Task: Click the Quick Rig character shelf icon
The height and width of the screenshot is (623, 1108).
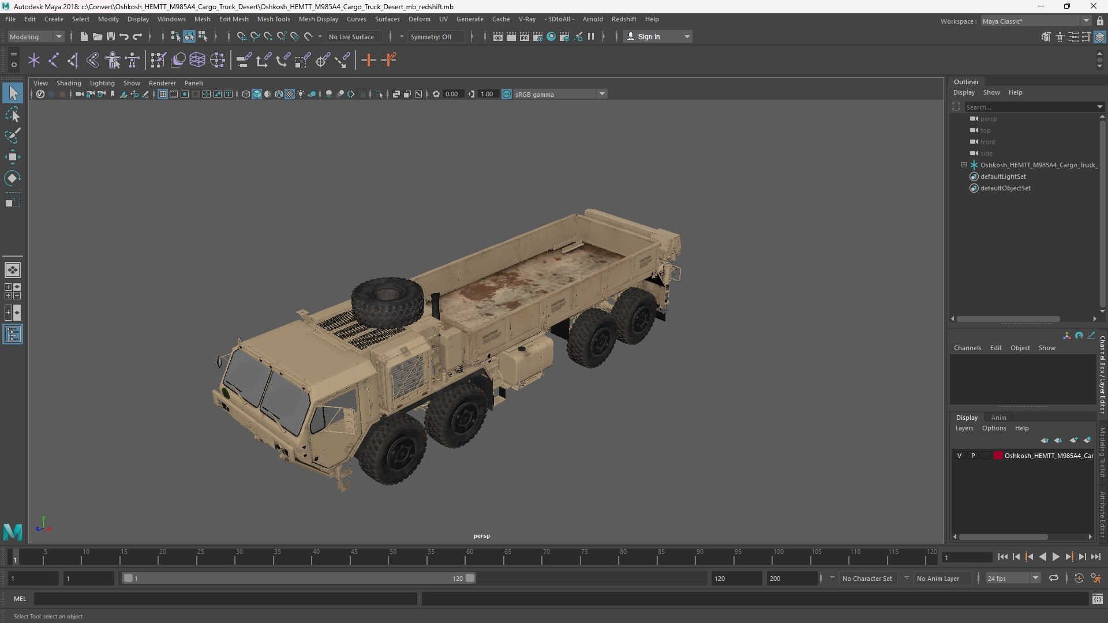Action: tap(113, 60)
